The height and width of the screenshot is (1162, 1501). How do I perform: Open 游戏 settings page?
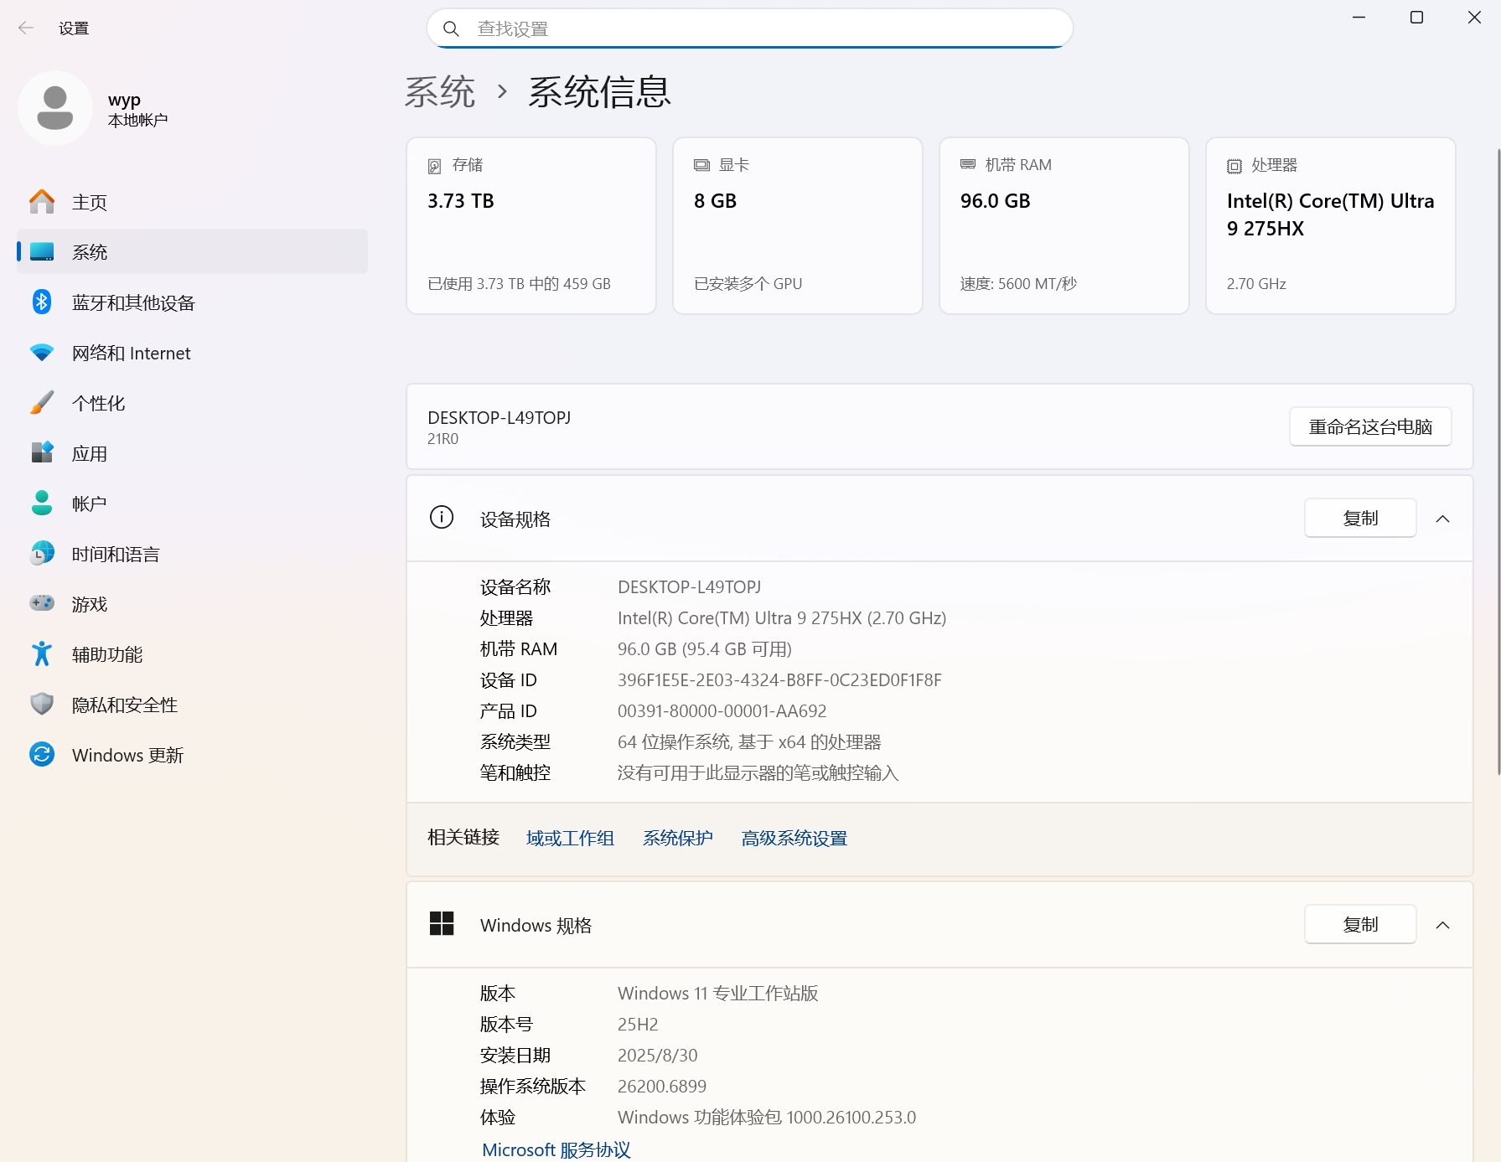point(192,604)
